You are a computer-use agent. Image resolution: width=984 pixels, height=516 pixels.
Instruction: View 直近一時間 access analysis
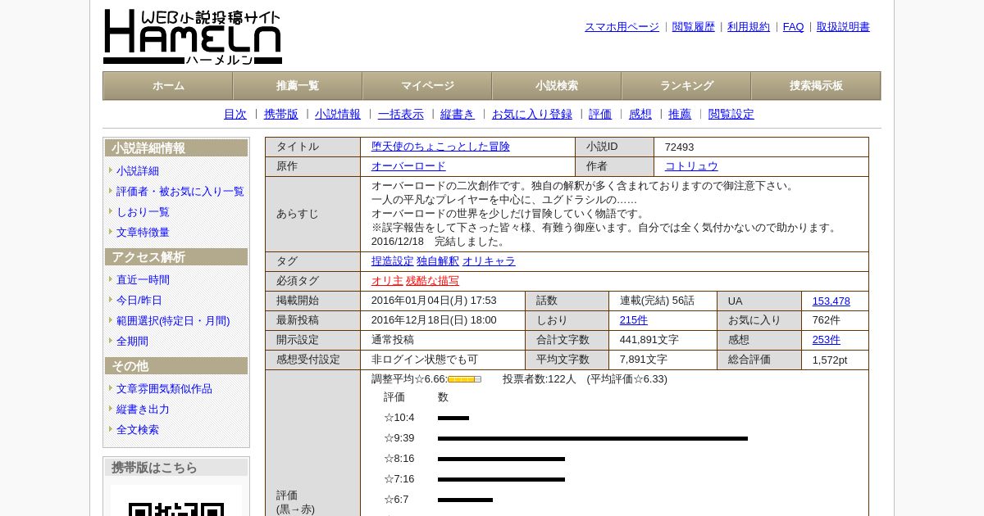[x=143, y=280]
